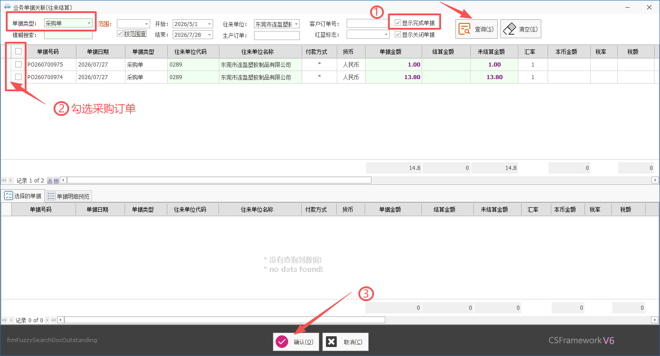
Task: Click the 客户订单号 input field
Action: [368, 24]
